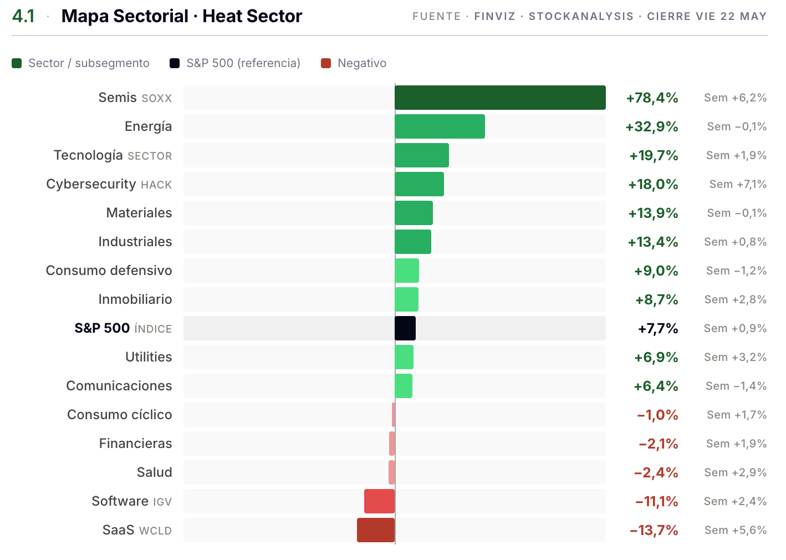Click the green Sector / subsegmento legend swatch
This screenshot has height=560, width=786.
17,63
